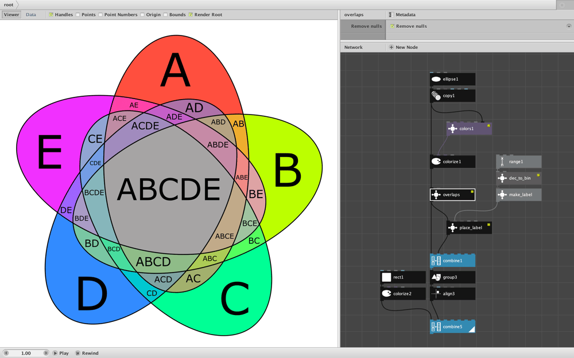Click the ABCE region label

point(224,237)
